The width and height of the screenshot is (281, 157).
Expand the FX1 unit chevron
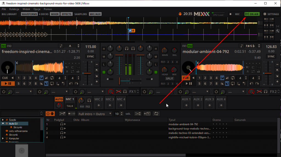coord(138,91)
